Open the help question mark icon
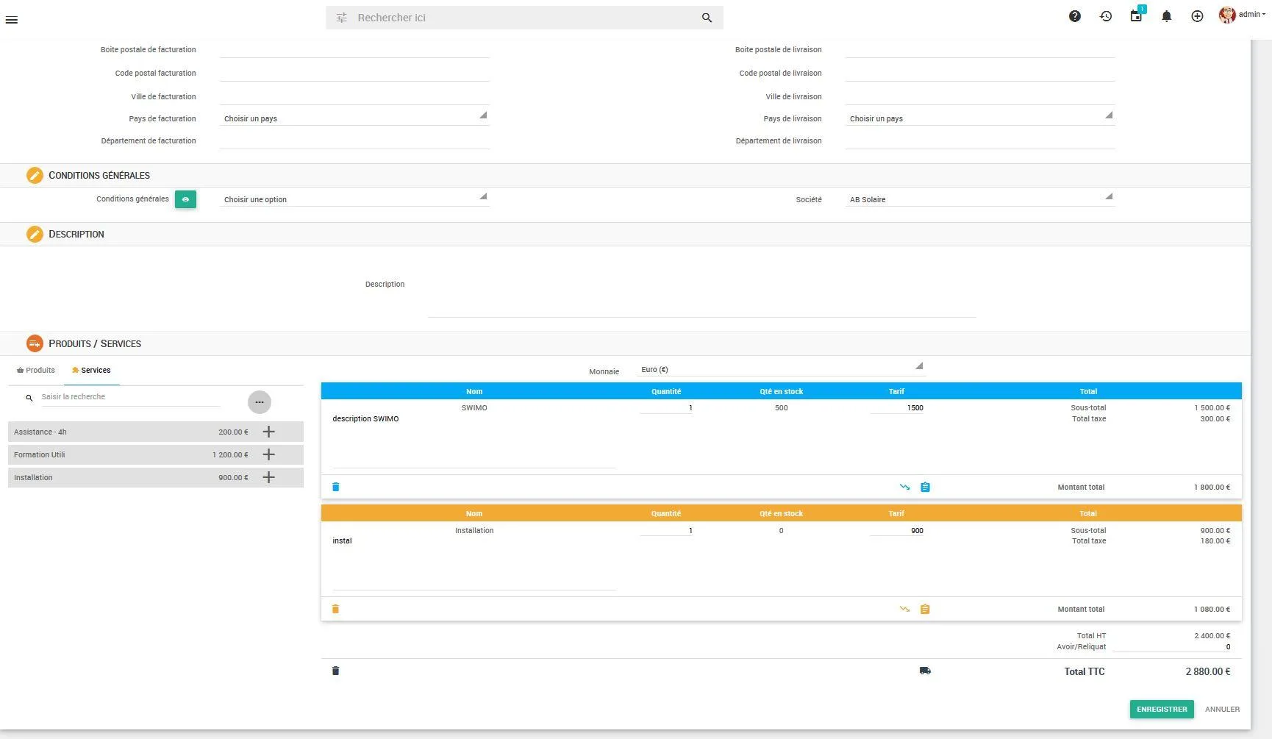 coord(1075,16)
